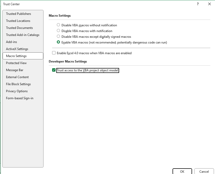Select Enable VBA macros radio option
This screenshot has width=215, height=174.
(x=58, y=42)
